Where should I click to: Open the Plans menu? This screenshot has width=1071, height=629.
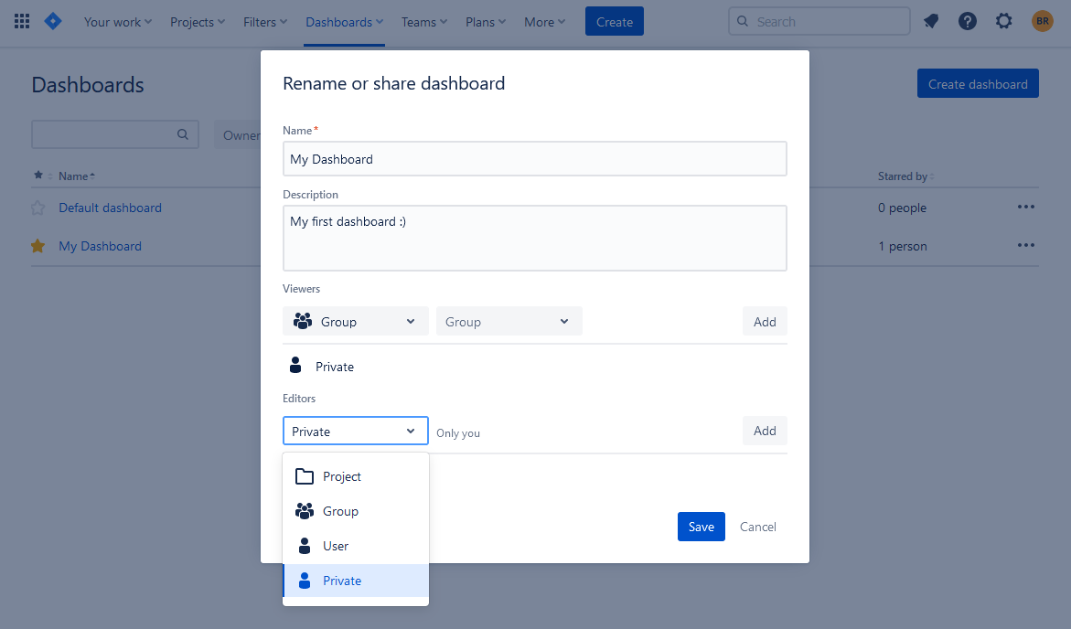pyautogui.click(x=486, y=22)
